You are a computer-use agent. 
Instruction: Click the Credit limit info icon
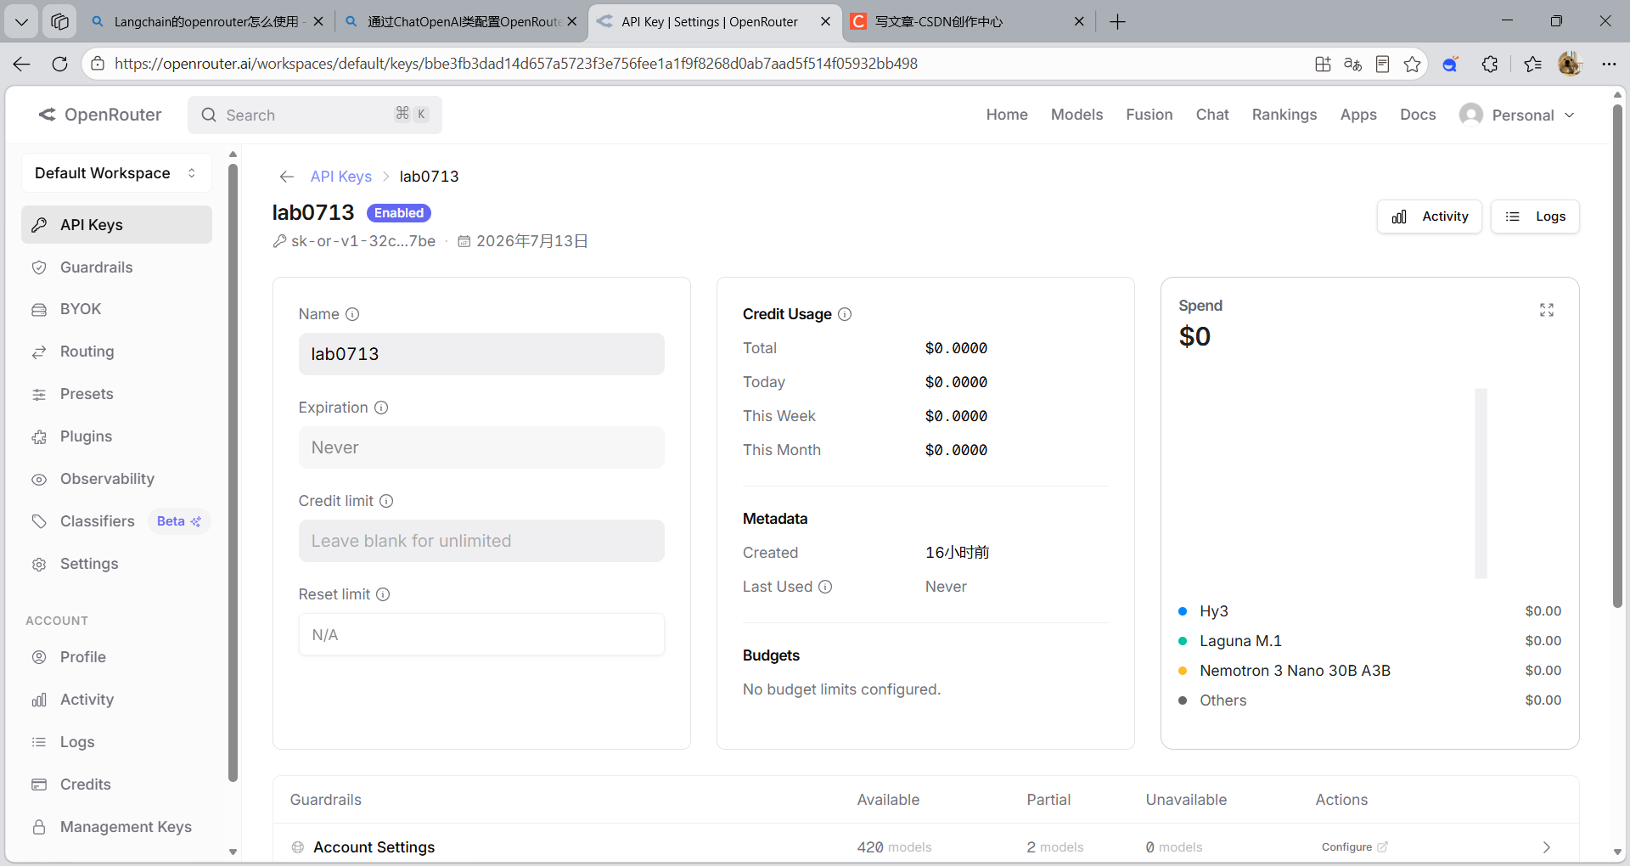pos(386,501)
